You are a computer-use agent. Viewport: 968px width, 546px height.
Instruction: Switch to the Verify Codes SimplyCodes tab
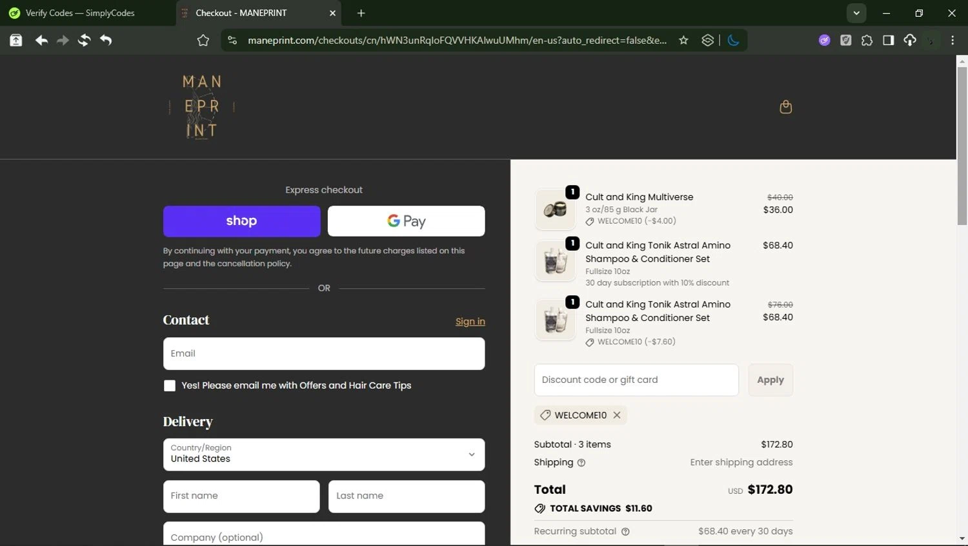click(x=87, y=13)
